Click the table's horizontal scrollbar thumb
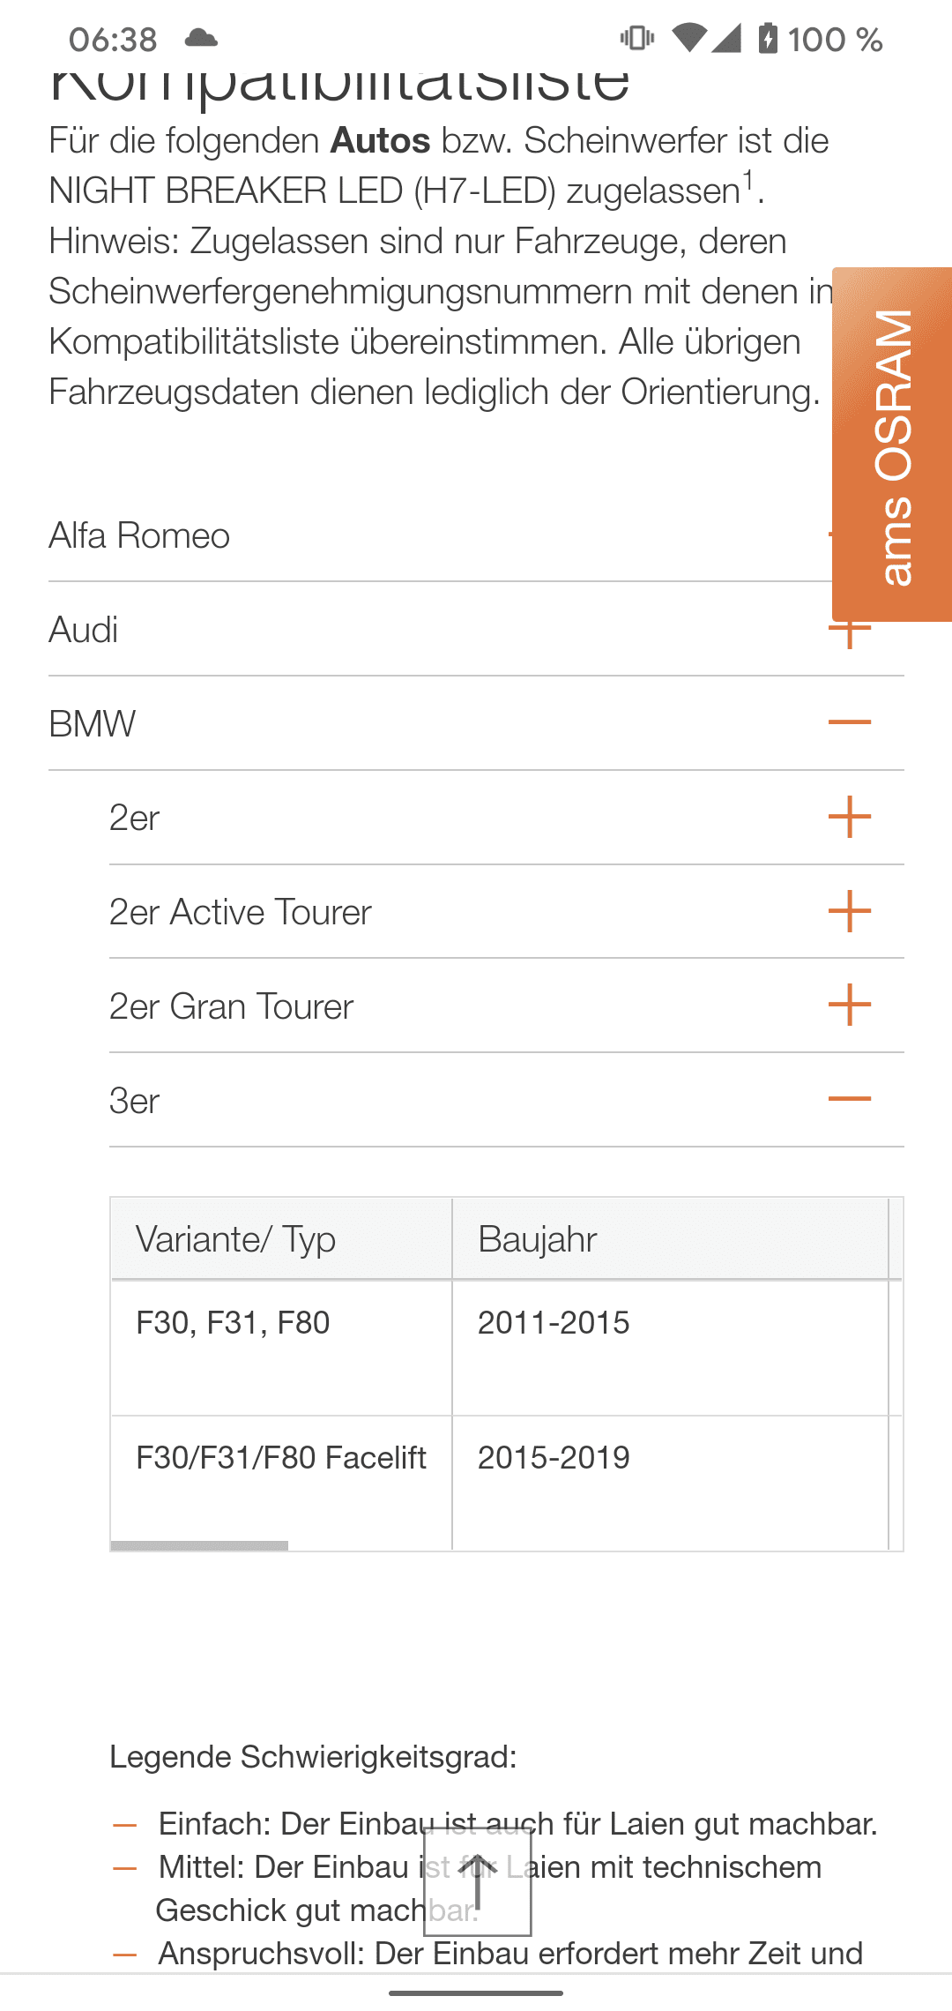952x2011 pixels. tap(199, 1545)
